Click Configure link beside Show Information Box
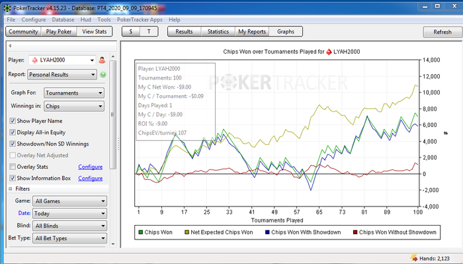The height and width of the screenshot is (264, 463). (91, 179)
